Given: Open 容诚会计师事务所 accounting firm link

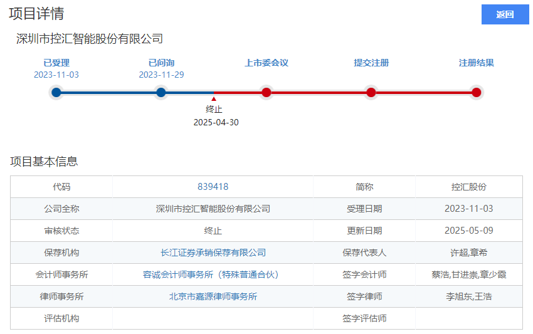Looking at the screenshot, I should (213, 274).
